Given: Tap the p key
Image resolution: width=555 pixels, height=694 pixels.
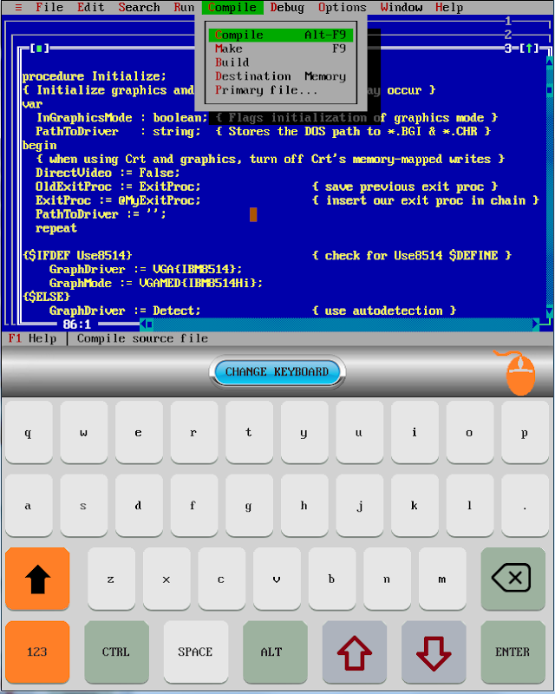Looking at the screenshot, I should (x=525, y=432).
